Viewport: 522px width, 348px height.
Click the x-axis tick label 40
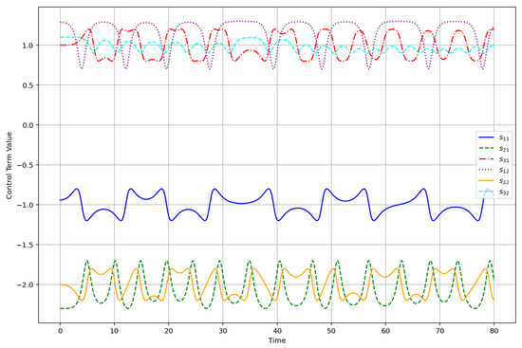[277, 331]
